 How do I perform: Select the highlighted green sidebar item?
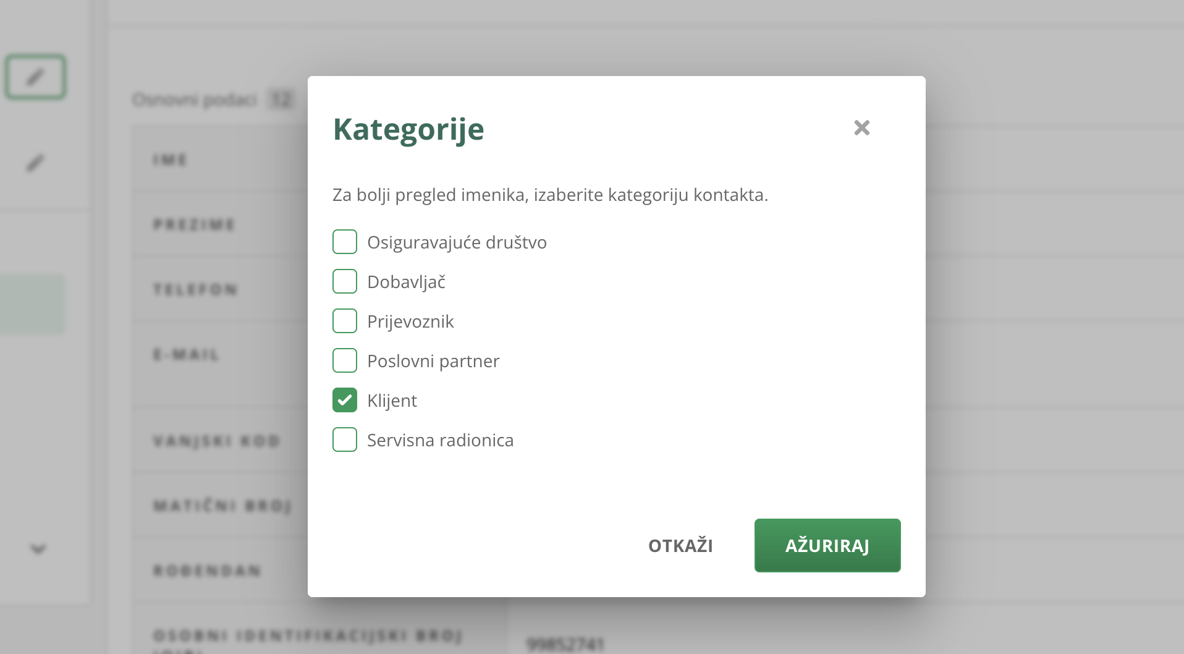point(32,305)
